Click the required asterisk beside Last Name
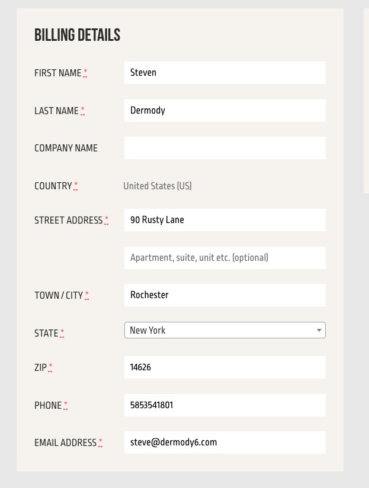 82,110
